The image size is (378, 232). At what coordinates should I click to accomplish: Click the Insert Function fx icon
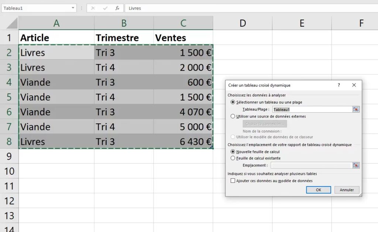point(117,8)
